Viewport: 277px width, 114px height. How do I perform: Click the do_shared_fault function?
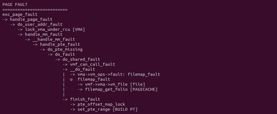[x=81, y=59]
